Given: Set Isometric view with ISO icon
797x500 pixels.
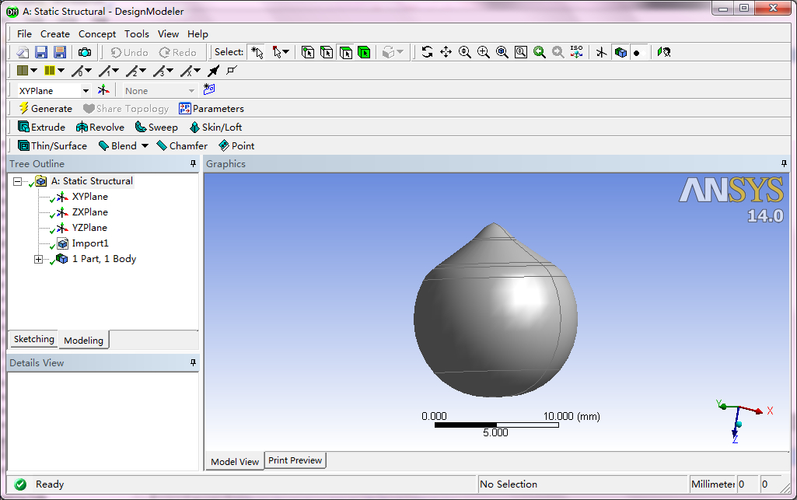Looking at the screenshot, I should click(576, 52).
